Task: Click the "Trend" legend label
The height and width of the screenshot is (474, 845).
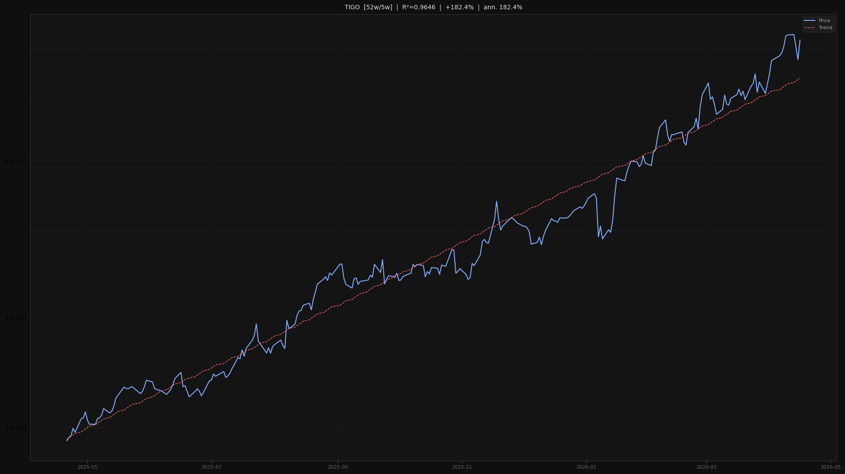Action: pyautogui.click(x=825, y=28)
